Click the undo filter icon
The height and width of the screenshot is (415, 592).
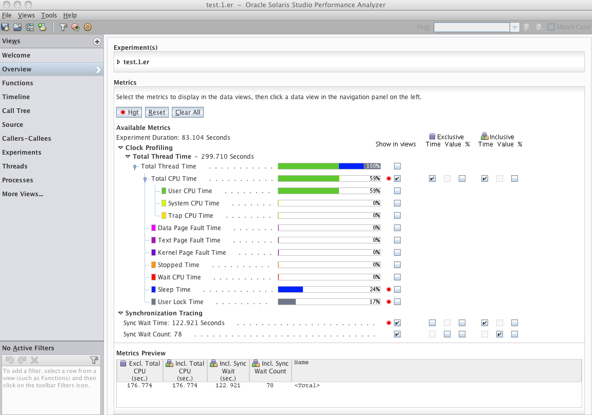[10, 360]
